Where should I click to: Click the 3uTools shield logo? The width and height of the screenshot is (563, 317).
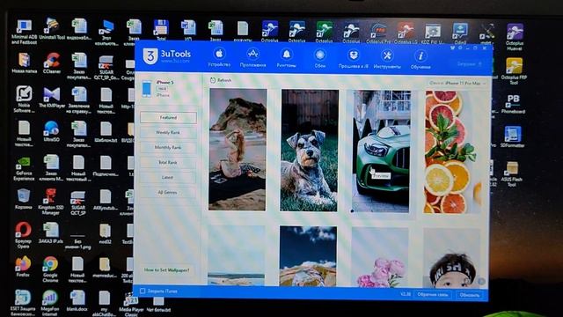[150, 56]
